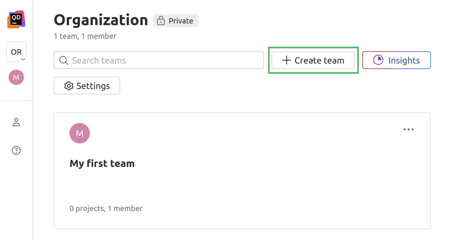Click the pie chart icon on Insights
450x241 pixels.
coord(379,60)
